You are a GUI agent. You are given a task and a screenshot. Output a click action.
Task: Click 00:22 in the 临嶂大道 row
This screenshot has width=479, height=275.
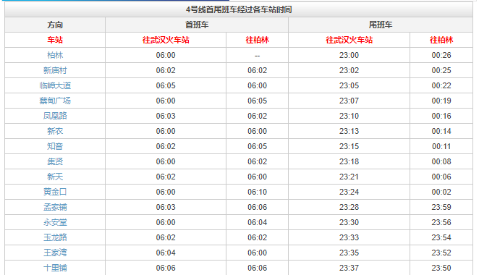tap(441, 85)
